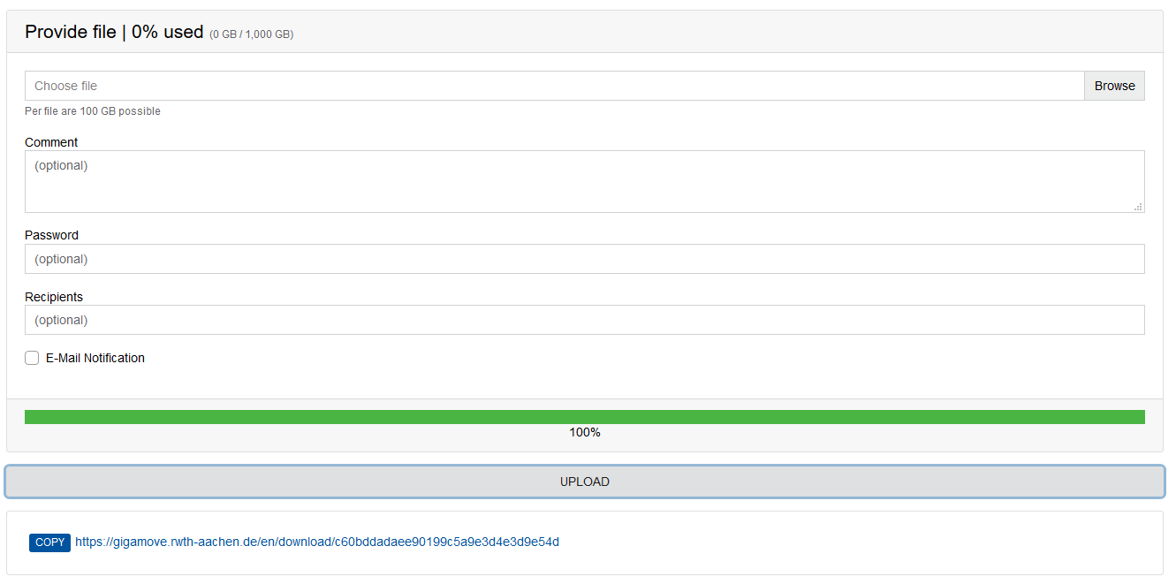Click the 0 GB / 1,000 GB quota text
Screen dimensions: 1176x584
[x=251, y=34]
